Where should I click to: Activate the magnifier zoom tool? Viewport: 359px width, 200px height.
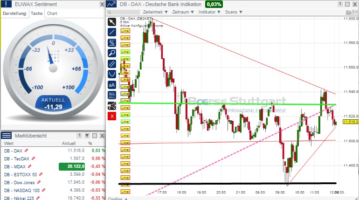[x=112, y=53]
